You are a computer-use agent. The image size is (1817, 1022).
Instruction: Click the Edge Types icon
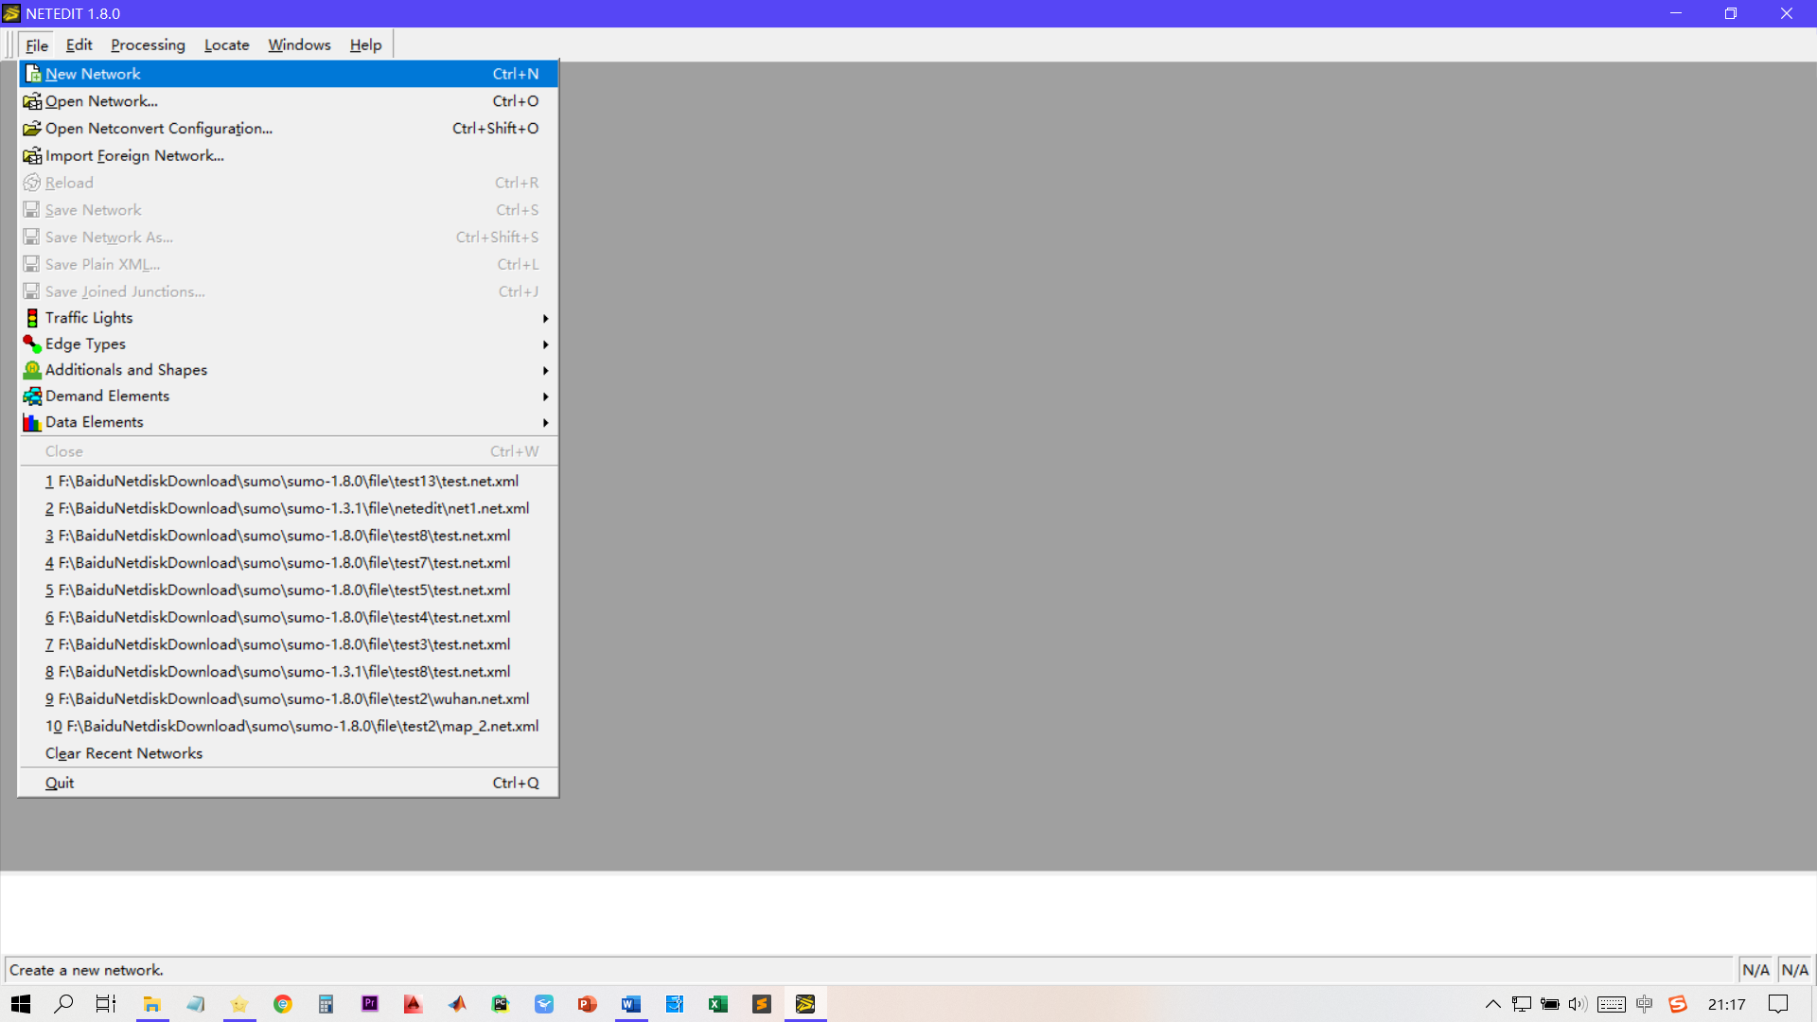click(32, 344)
